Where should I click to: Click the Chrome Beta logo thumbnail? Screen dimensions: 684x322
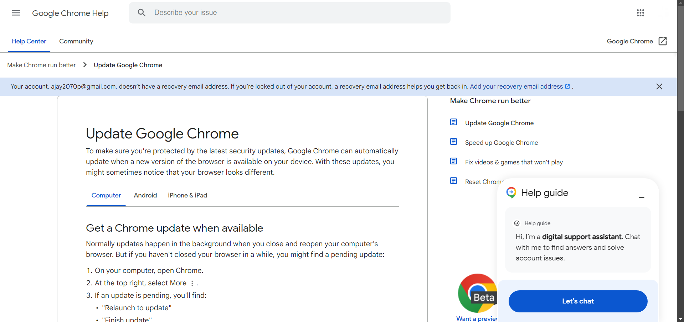point(477,293)
